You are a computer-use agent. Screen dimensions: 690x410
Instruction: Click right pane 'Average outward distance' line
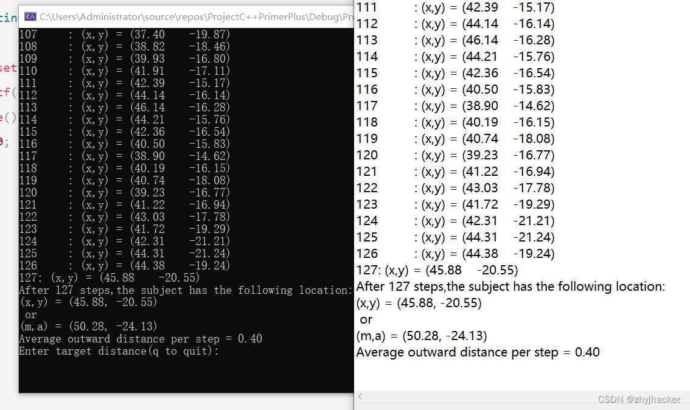tap(478, 352)
